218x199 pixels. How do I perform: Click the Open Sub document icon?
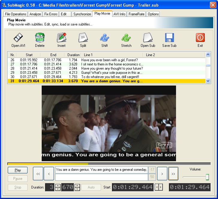(148, 38)
